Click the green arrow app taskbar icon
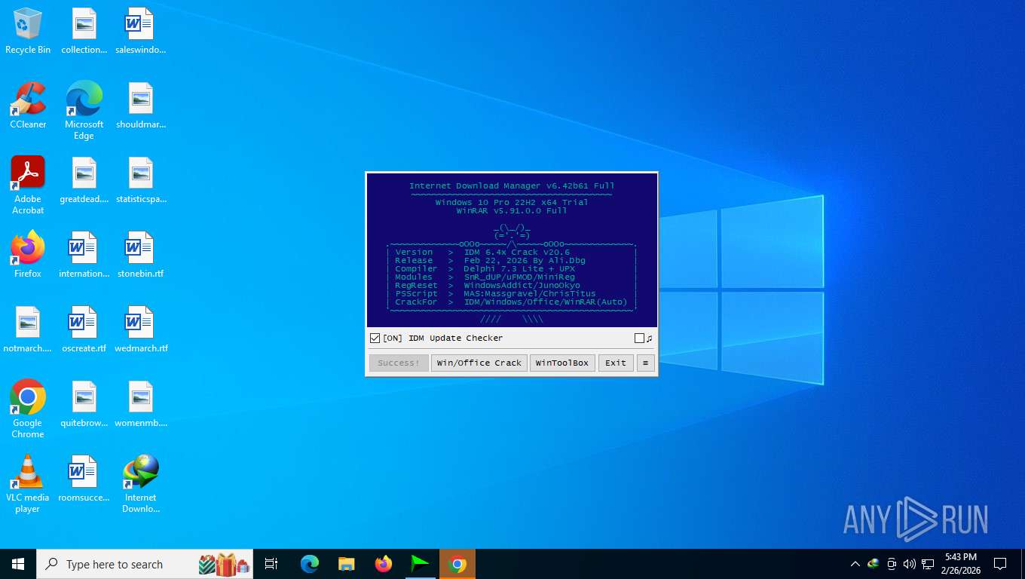Viewport: 1025px width, 579px height. [x=420, y=564]
